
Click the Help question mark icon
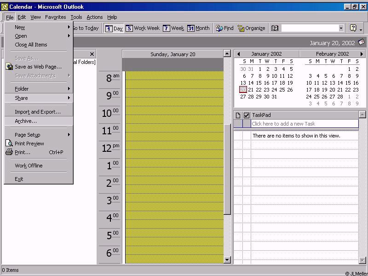pos(353,28)
